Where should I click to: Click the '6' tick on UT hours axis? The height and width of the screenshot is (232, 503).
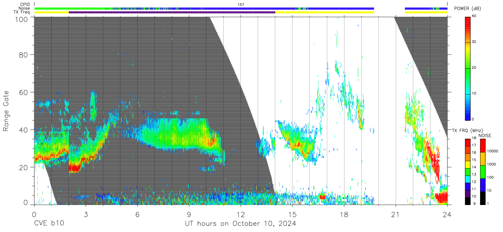tap(137, 214)
